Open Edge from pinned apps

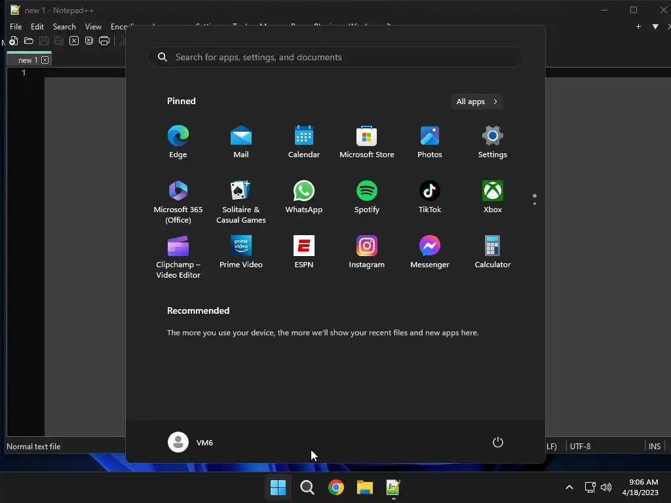click(178, 141)
